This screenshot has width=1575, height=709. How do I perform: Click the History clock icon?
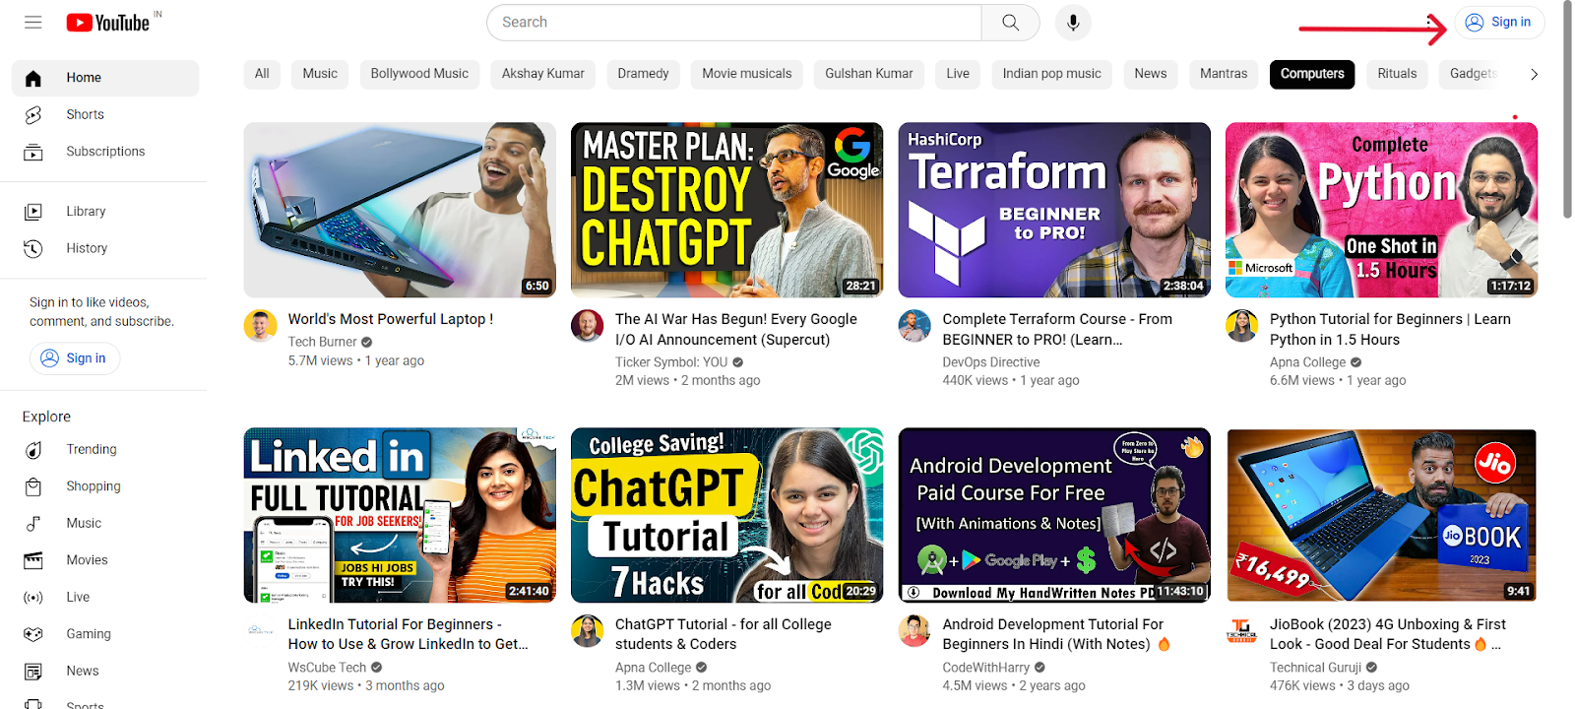[x=33, y=248]
